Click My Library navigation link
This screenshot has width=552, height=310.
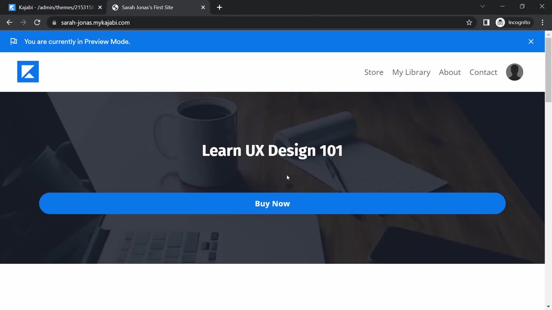click(x=411, y=72)
